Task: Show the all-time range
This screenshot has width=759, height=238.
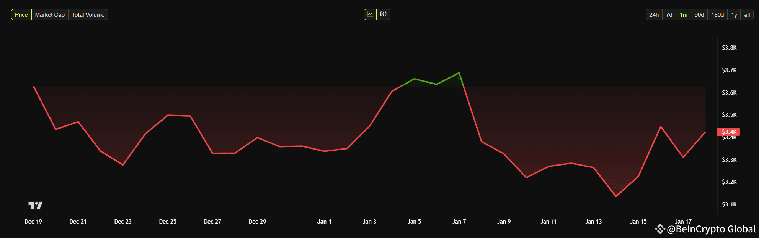Action: click(x=747, y=15)
